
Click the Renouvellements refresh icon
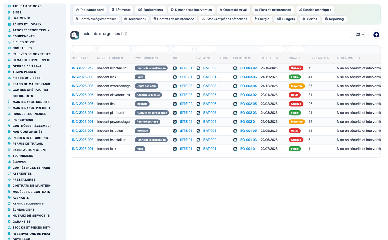[x=9, y=203]
